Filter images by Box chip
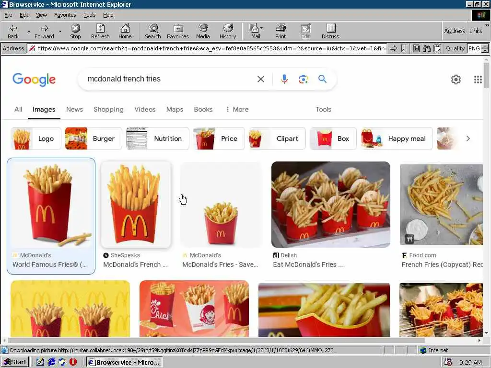The height and width of the screenshot is (368, 491). 333,138
